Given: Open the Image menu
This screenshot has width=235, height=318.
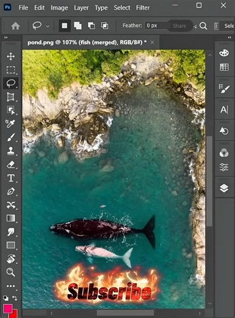Looking at the screenshot, I should coord(59,8).
